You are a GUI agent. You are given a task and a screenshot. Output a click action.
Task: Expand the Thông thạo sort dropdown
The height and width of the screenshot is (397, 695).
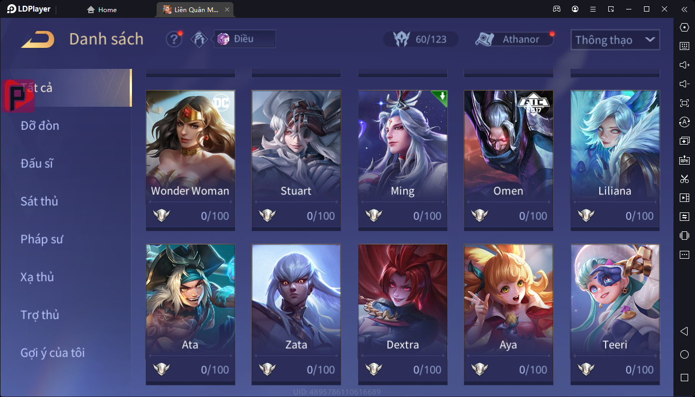pyautogui.click(x=615, y=40)
